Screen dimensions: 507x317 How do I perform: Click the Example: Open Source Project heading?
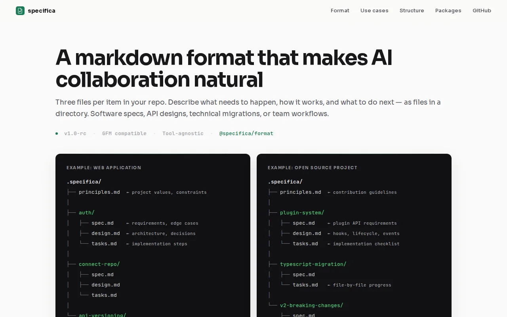(x=313, y=168)
